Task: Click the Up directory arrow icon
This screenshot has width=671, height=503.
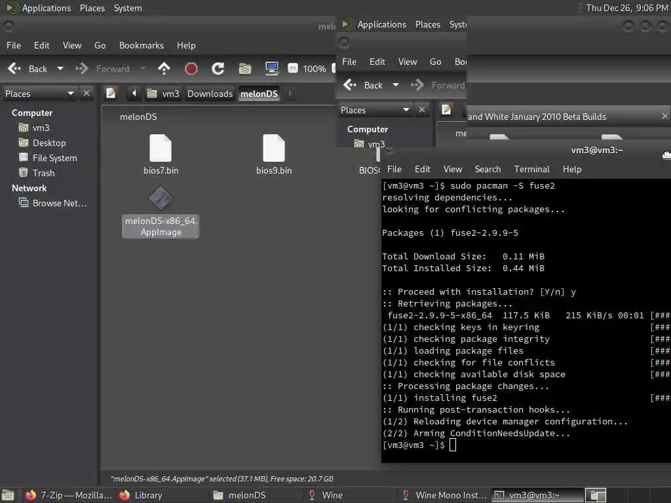Action: (x=164, y=68)
